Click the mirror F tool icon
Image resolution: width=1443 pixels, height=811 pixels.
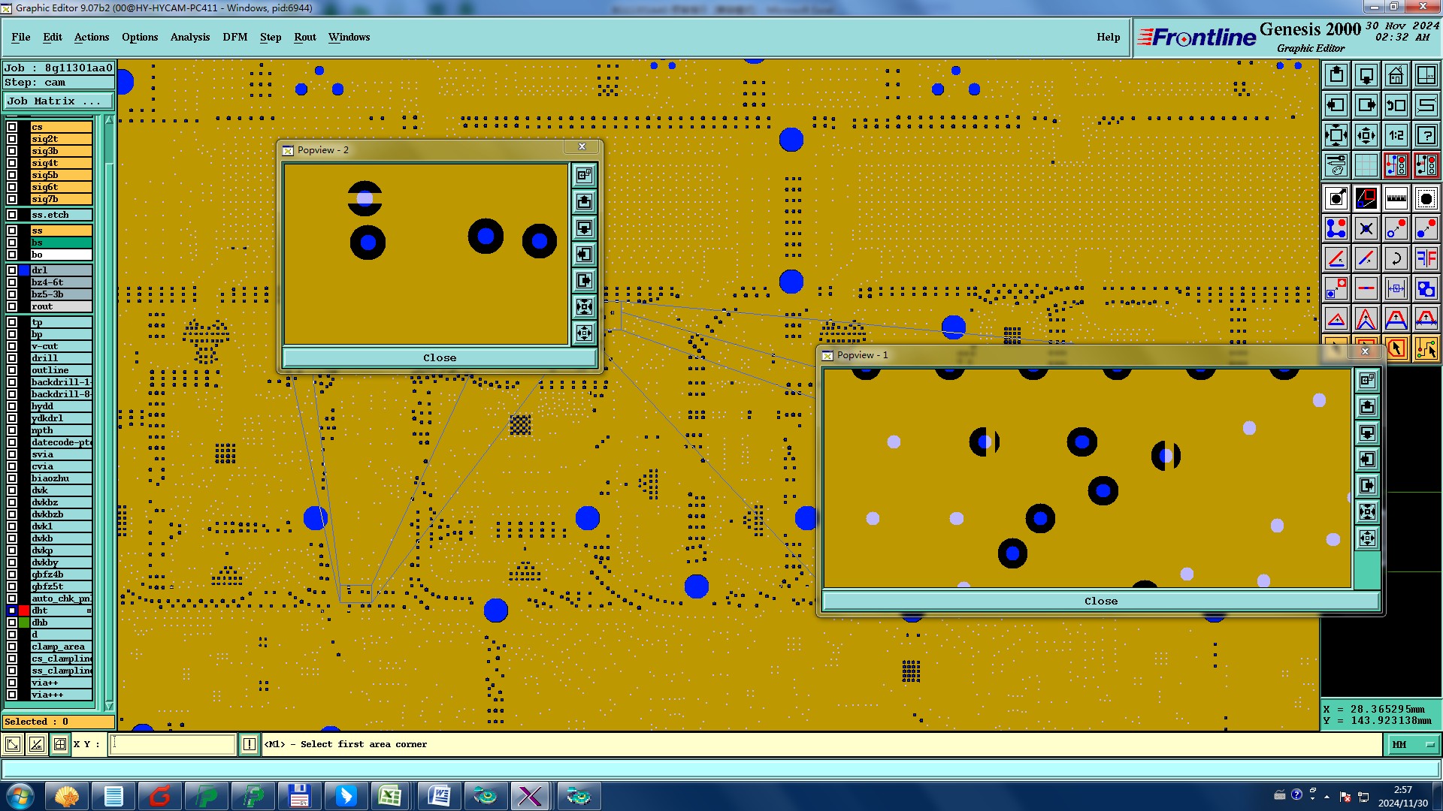pyautogui.click(x=1426, y=258)
